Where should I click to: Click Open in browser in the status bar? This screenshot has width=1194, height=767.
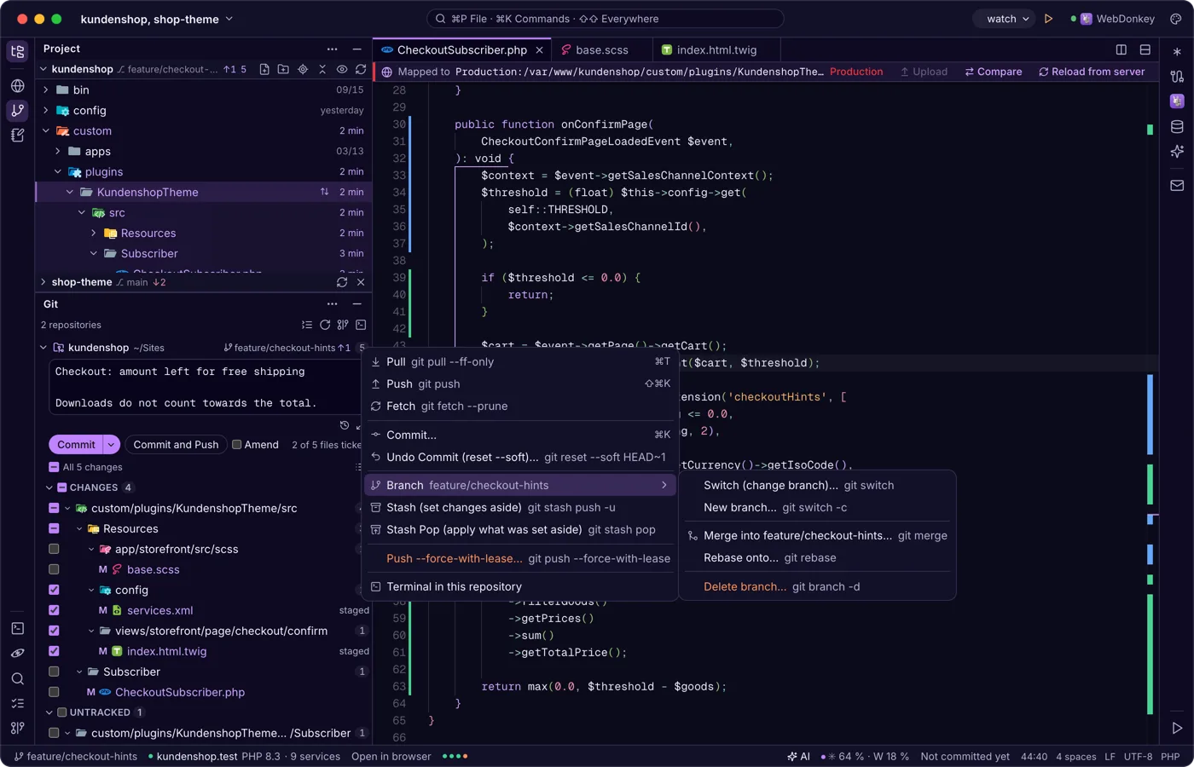pyautogui.click(x=391, y=756)
